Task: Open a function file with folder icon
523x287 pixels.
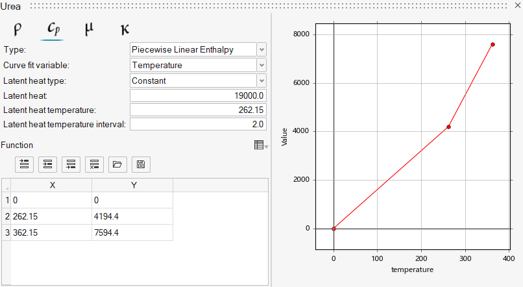Action: (x=117, y=164)
